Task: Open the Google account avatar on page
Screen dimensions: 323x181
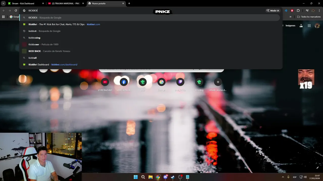Action: (x=317, y=26)
